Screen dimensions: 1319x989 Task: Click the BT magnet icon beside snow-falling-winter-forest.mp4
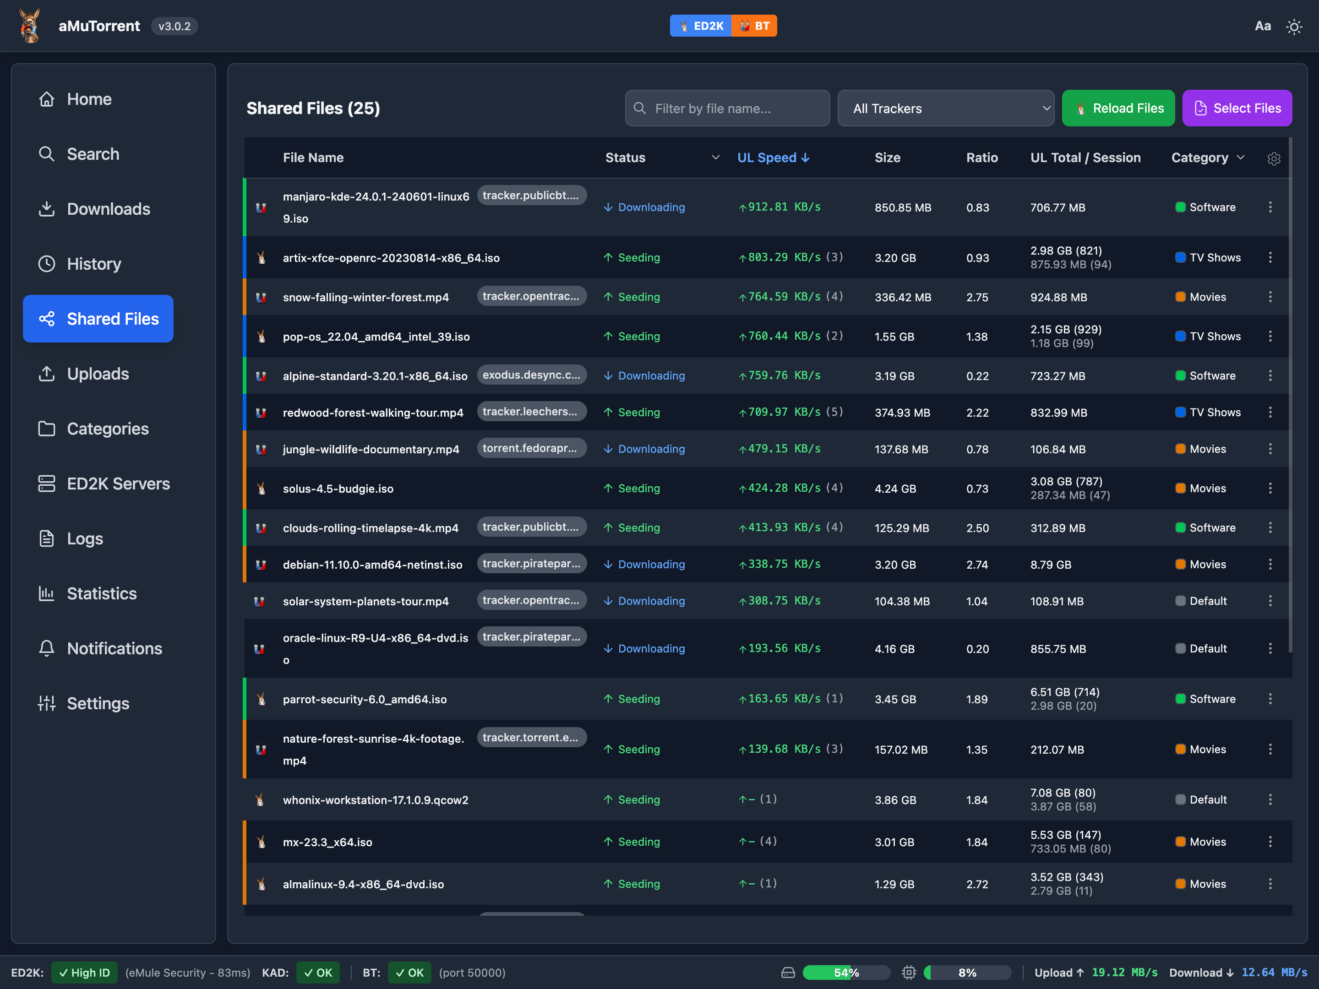coord(261,298)
